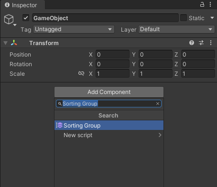The height and width of the screenshot is (187, 217).
Task: Open the Tag dropdown showing Untagged
Action: pos(74,29)
